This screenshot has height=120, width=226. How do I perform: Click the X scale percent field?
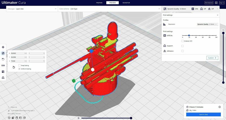coord(37,53)
